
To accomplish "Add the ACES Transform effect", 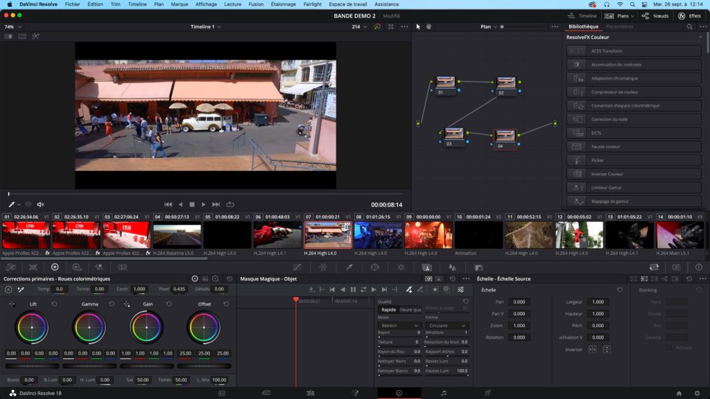I will (634, 51).
